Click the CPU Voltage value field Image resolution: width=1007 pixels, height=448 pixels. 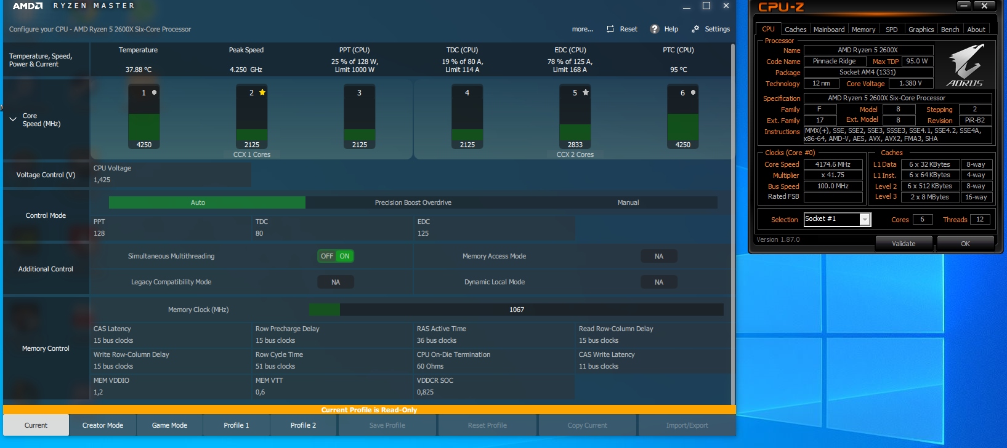tap(171, 174)
